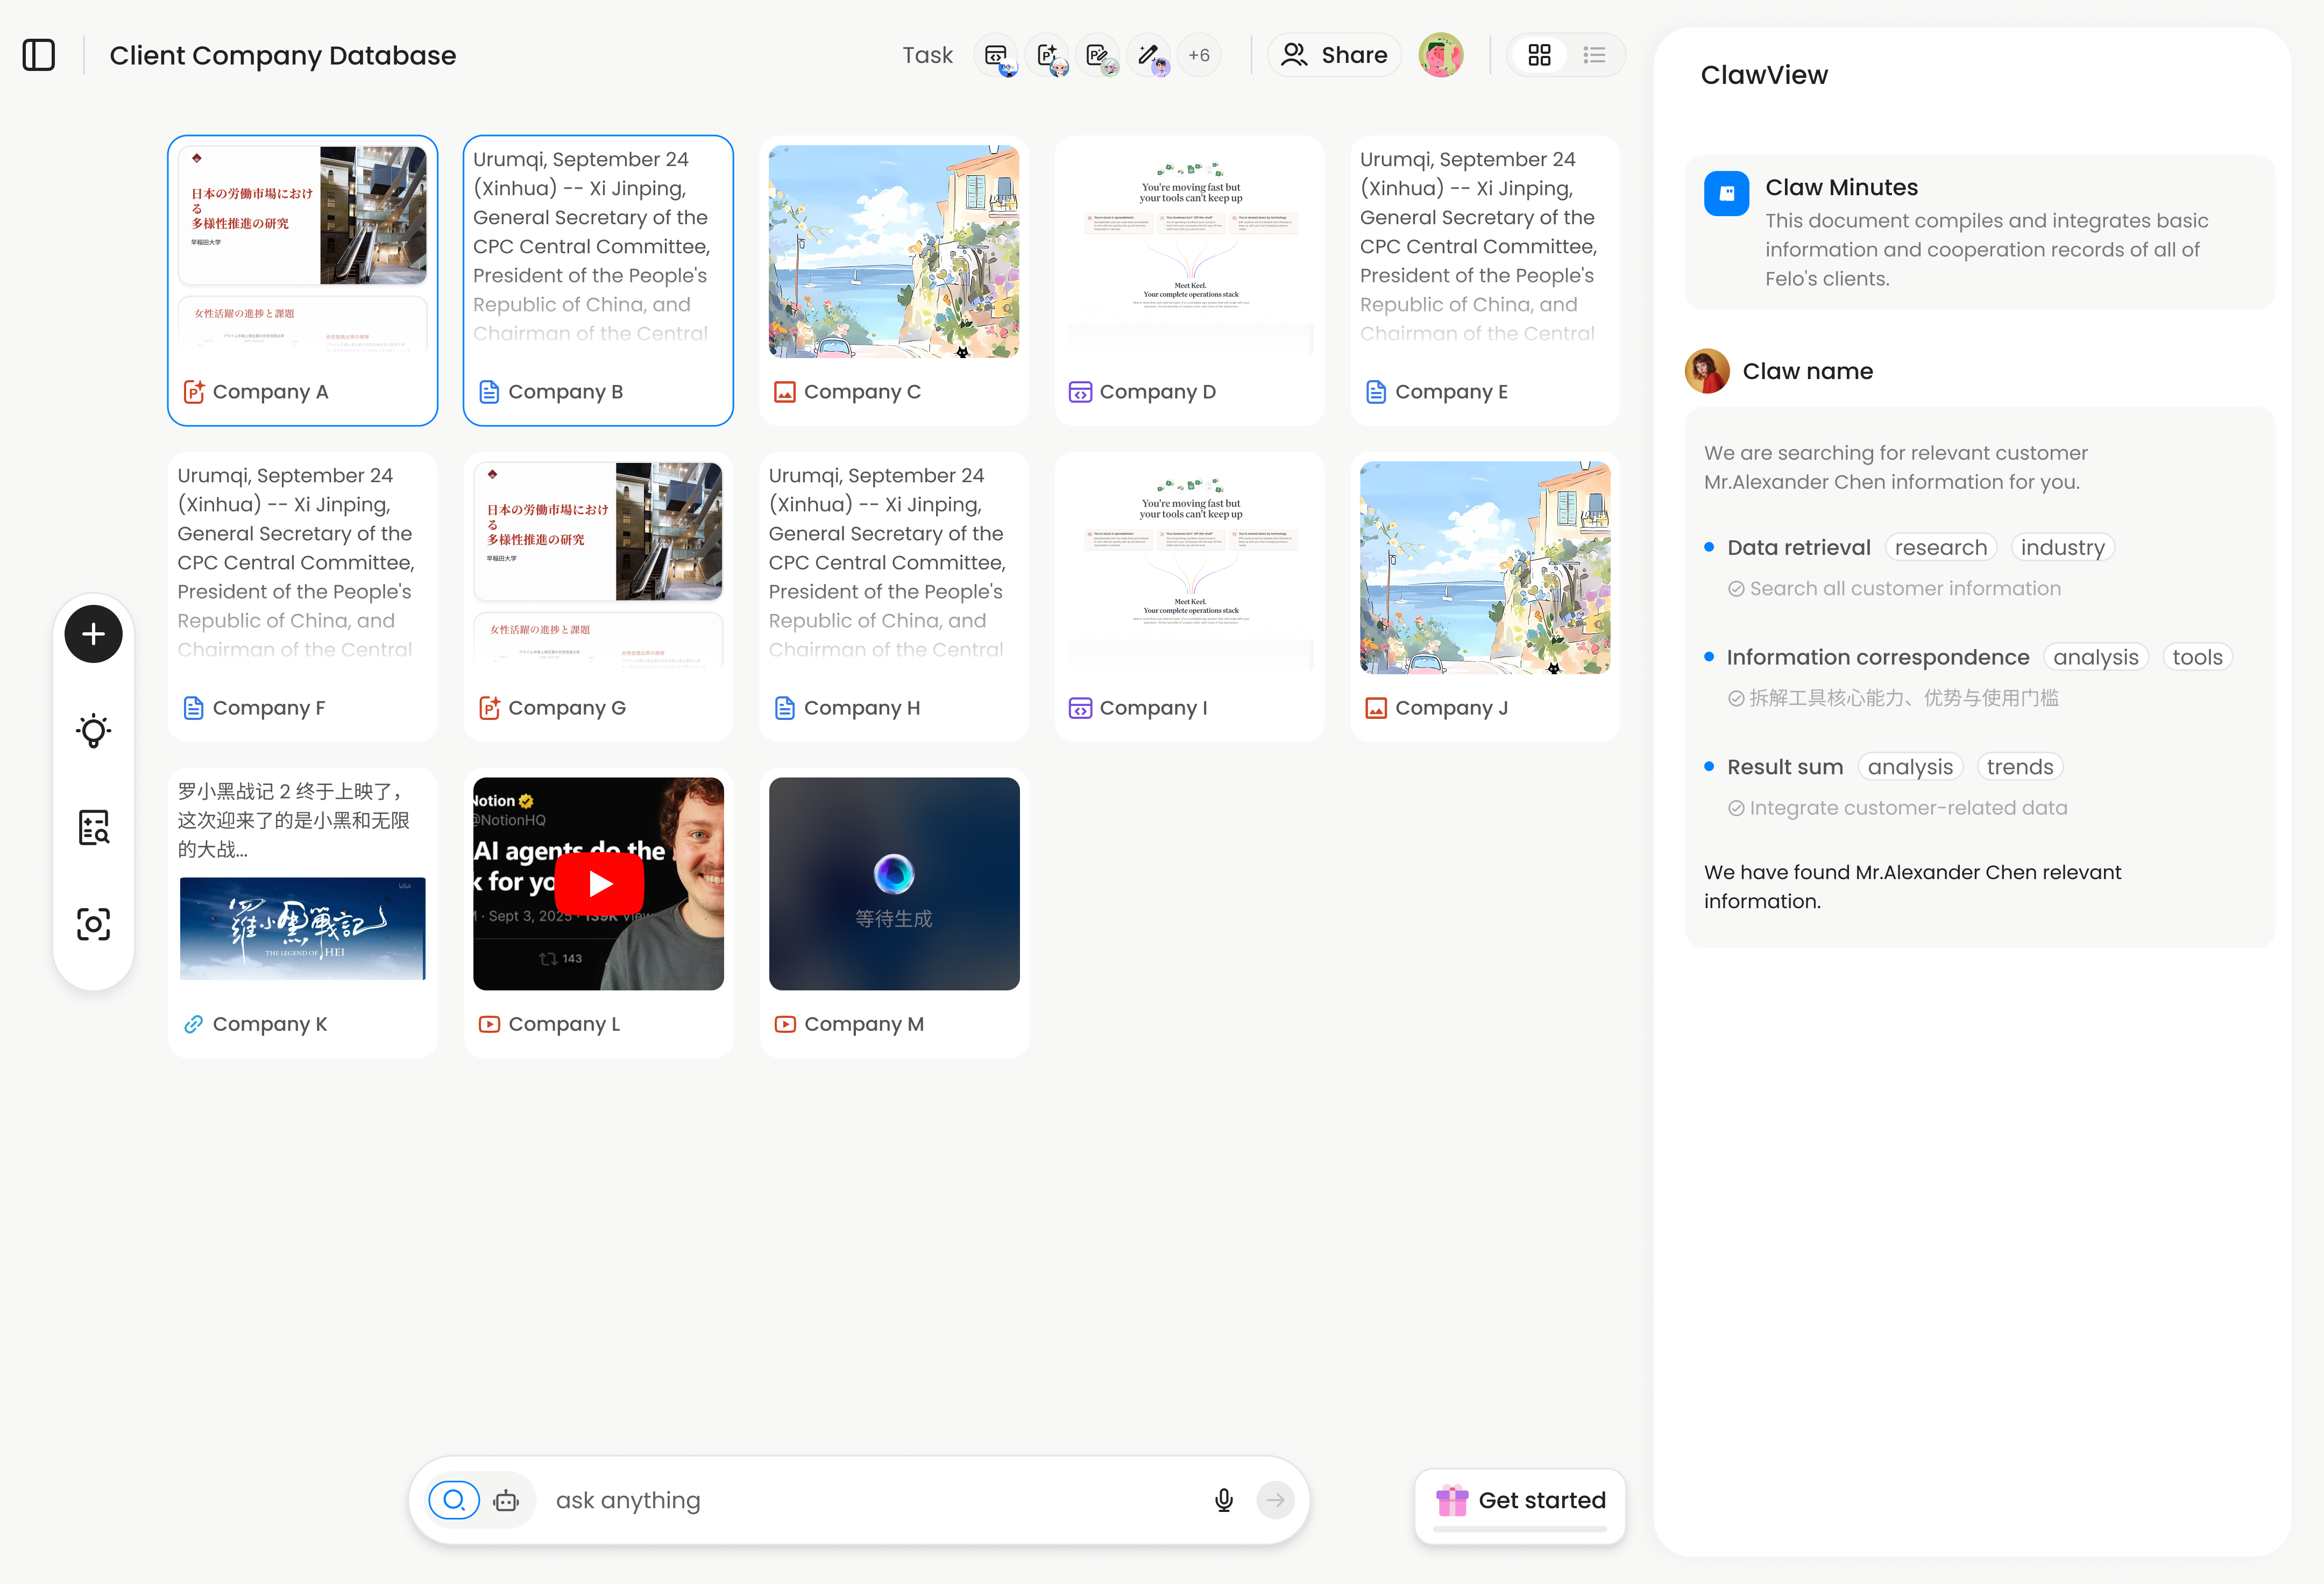Select the magic pen task icon

point(1149,55)
